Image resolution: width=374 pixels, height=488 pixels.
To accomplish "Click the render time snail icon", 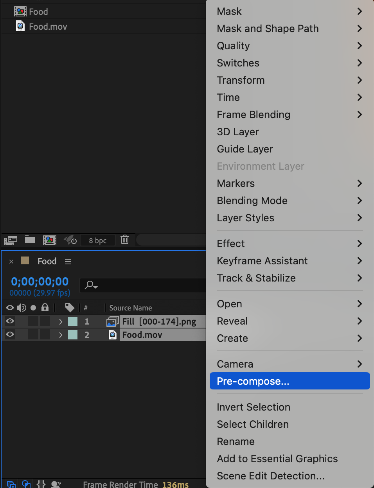I will 56,484.
